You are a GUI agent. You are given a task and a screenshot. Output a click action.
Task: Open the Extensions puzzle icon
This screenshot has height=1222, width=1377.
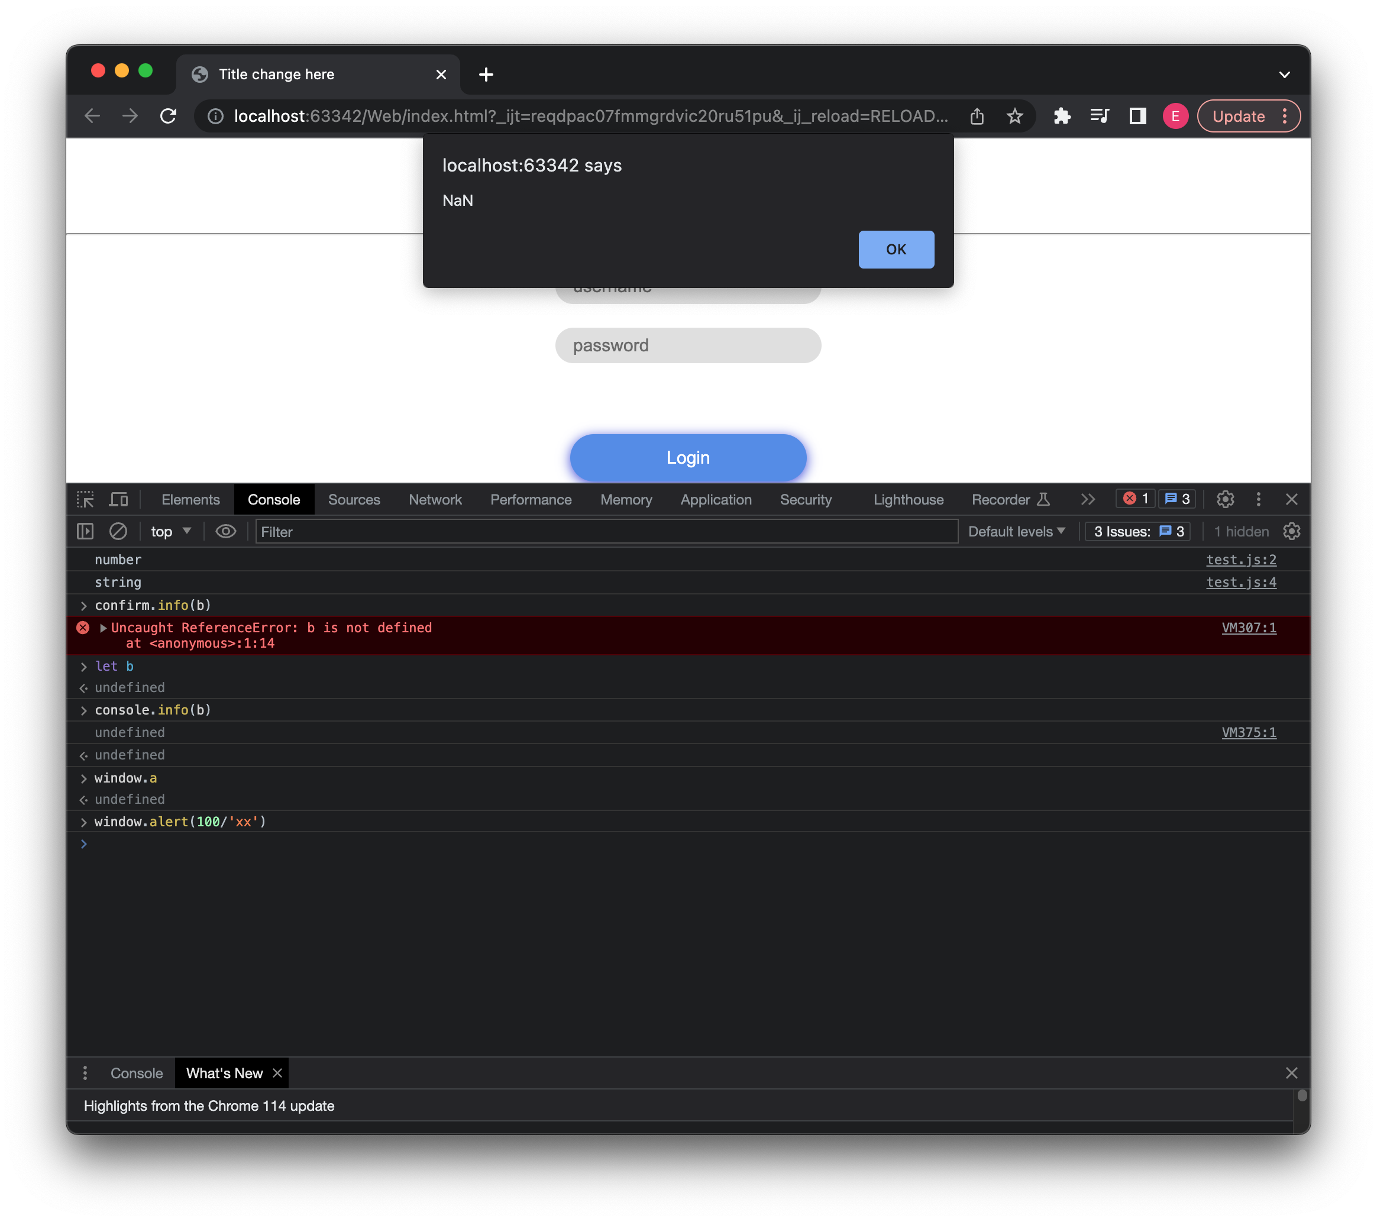click(x=1062, y=116)
